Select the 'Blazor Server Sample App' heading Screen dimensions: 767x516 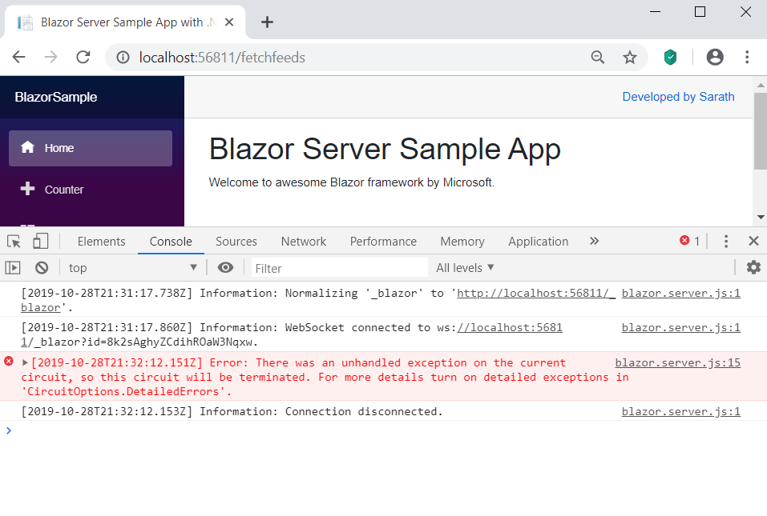(385, 149)
